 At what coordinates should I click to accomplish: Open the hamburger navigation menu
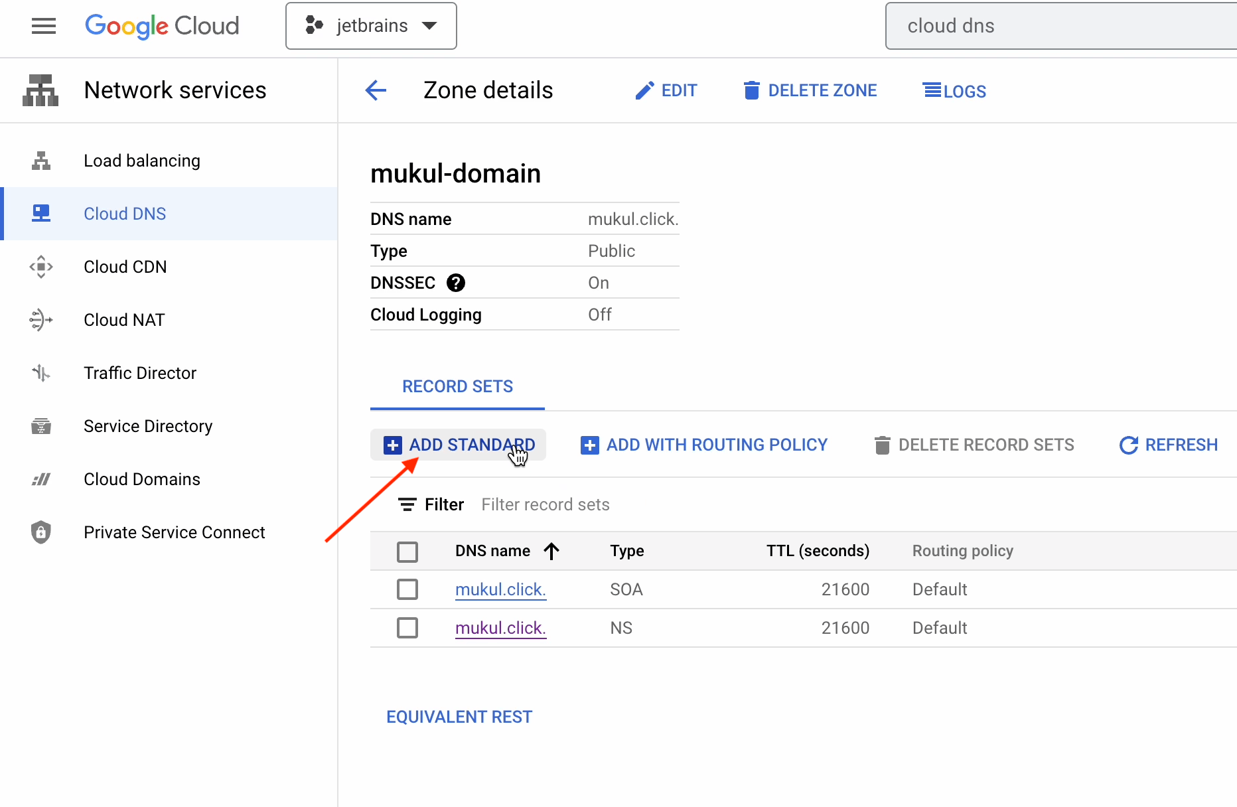[44, 26]
